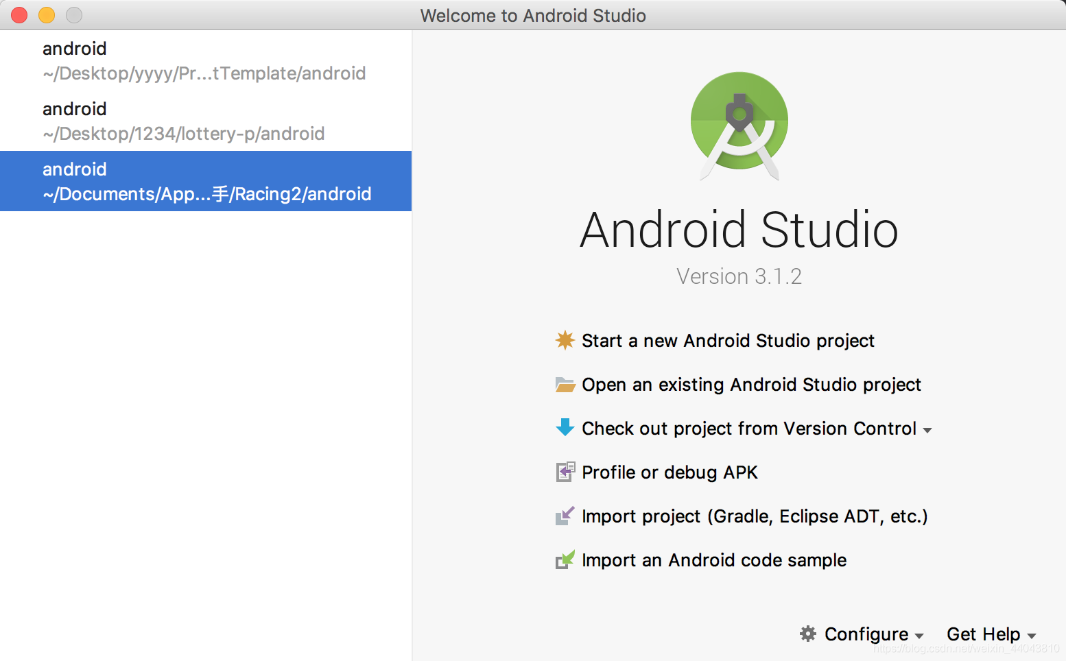1066x661 pixels.
Task: Start a new Android Studio project
Action: (x=728, y=341)
